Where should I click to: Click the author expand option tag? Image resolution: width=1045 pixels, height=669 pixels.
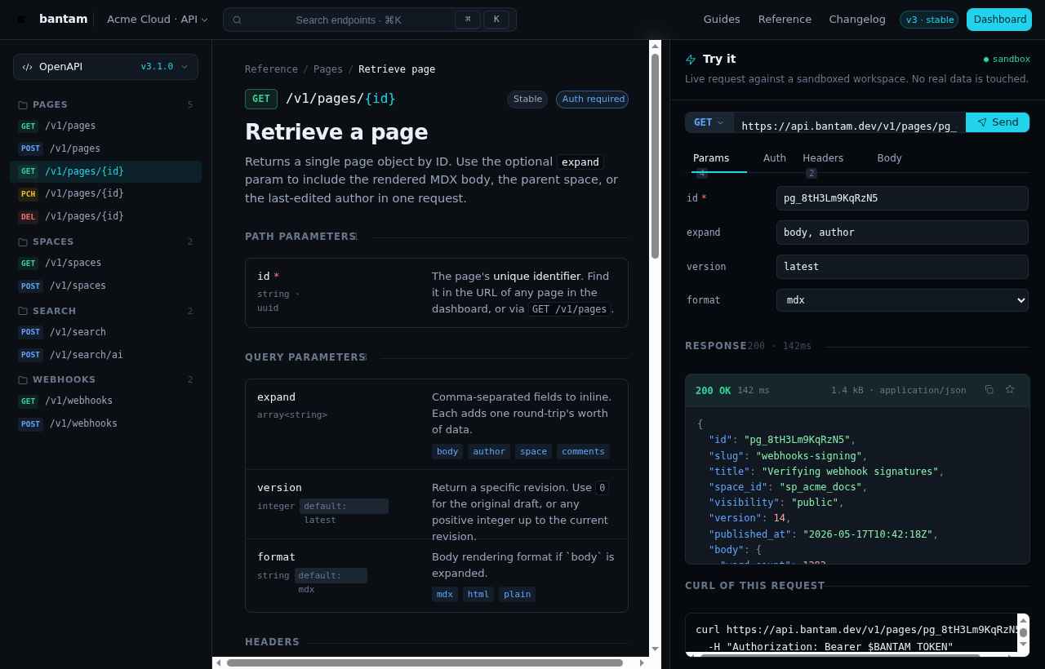pyautogui.click(x=489, y=451)
